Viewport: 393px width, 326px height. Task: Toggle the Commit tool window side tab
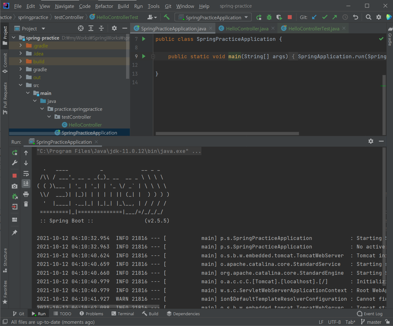(x=5, y=63)
